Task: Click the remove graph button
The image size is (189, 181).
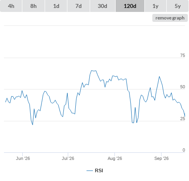Action: pyautogui.click(x=170, y=18)
